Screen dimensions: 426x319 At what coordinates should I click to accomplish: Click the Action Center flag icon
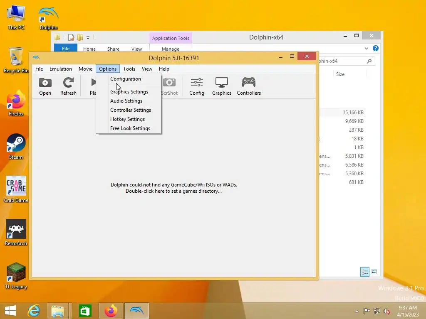pos(367,311)
